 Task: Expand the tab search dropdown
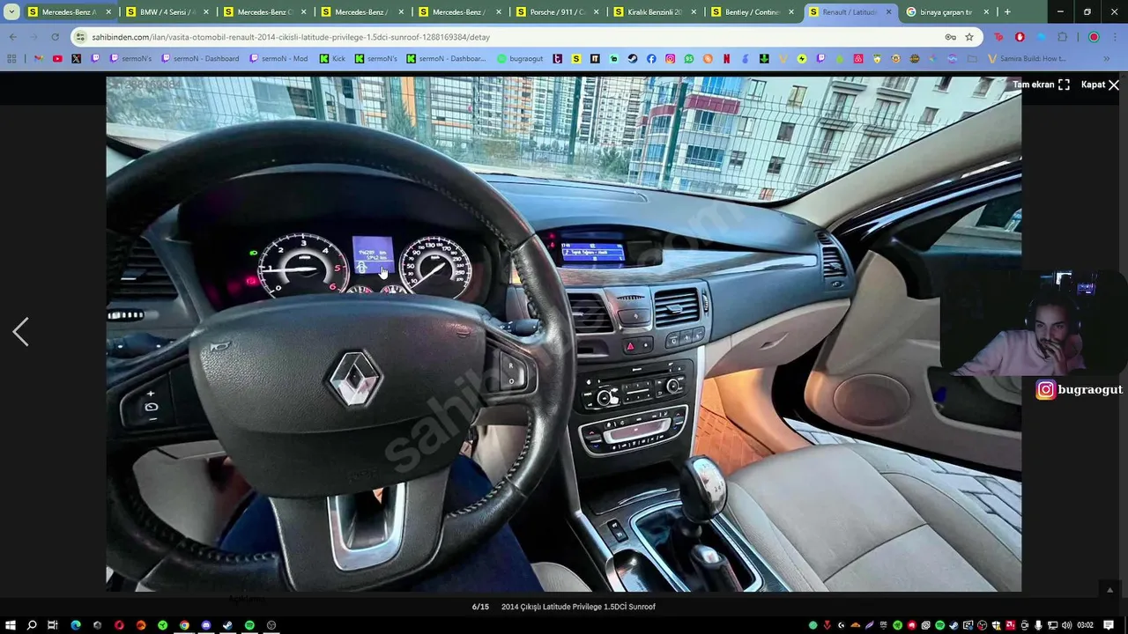[11, 12]
